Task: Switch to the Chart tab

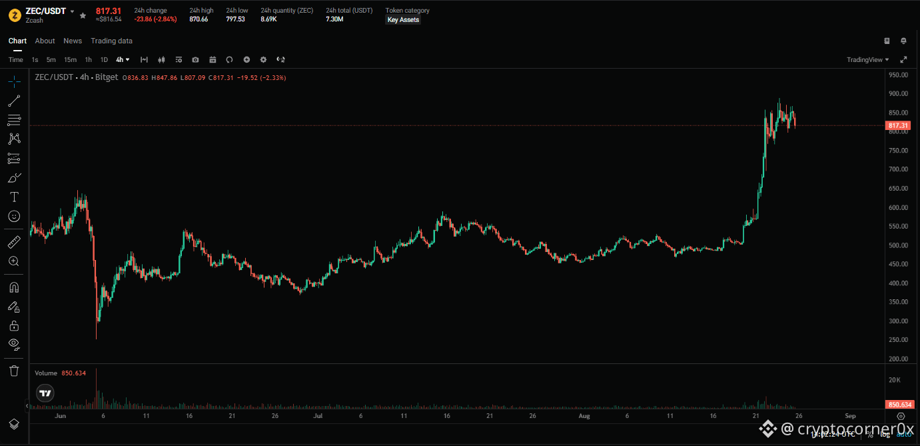Action: click(17, 41)
